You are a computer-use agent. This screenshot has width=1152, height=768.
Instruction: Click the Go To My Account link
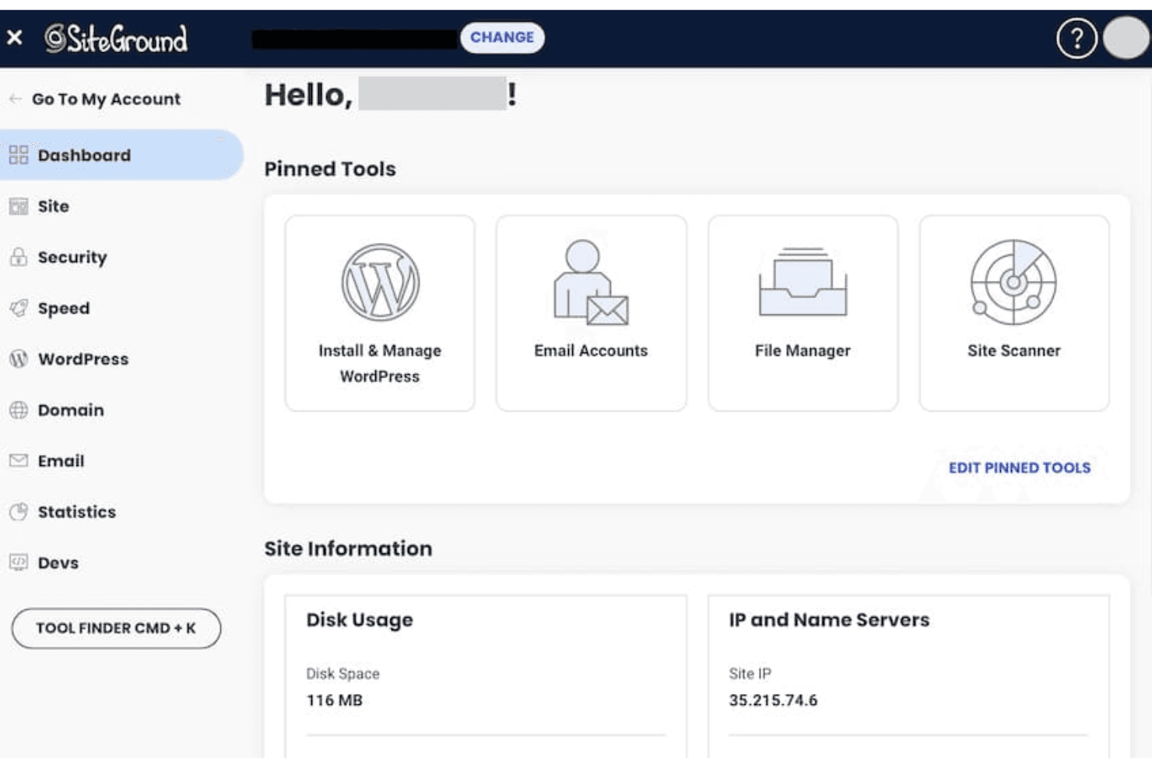106,99
